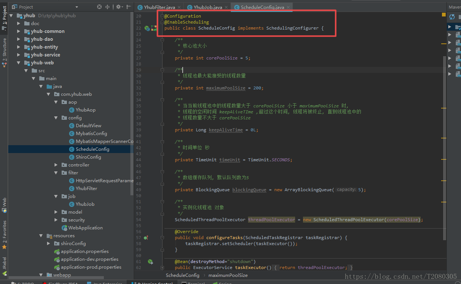Click the collapse all icon in Project panel

coord(108,7)
